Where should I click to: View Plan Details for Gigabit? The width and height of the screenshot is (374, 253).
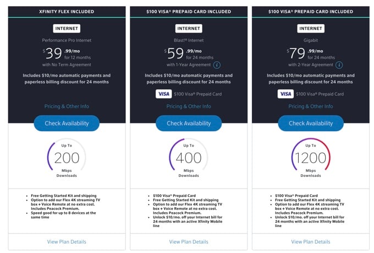point(311,242)
